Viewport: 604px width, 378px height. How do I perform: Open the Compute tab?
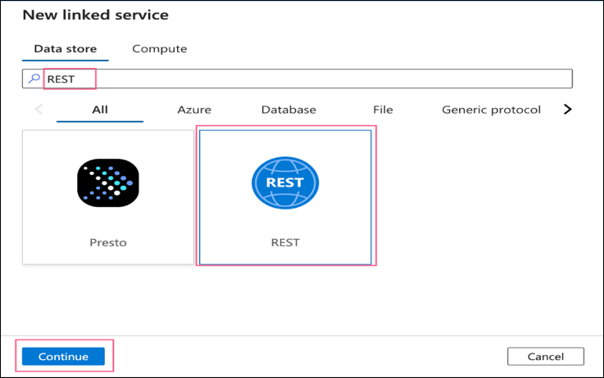(160, 49)
